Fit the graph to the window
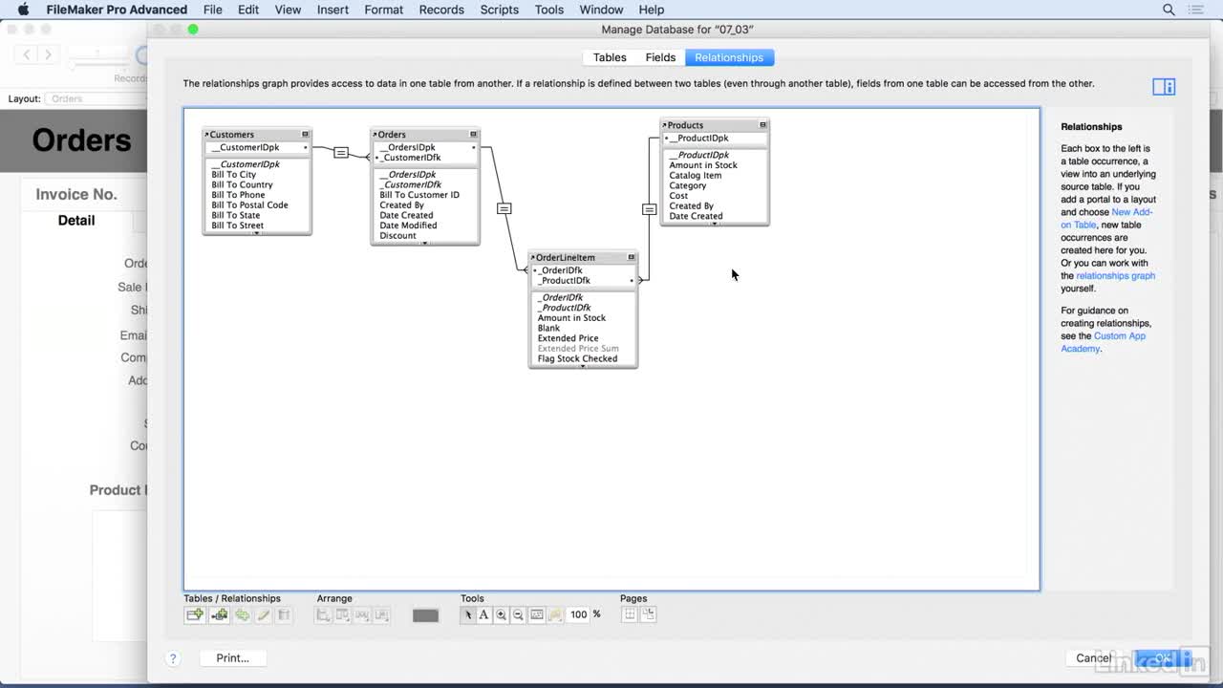1223x688 pixels. tap(536, 615)
